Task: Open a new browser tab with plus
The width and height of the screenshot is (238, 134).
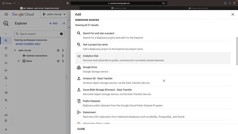Action: [230, 3]
